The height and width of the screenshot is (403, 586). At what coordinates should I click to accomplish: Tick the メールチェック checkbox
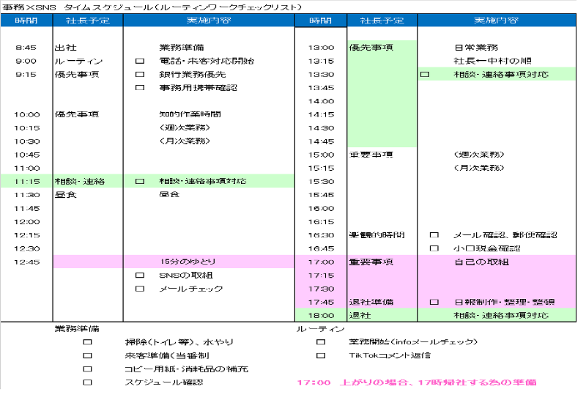click(x=140, y=289)
